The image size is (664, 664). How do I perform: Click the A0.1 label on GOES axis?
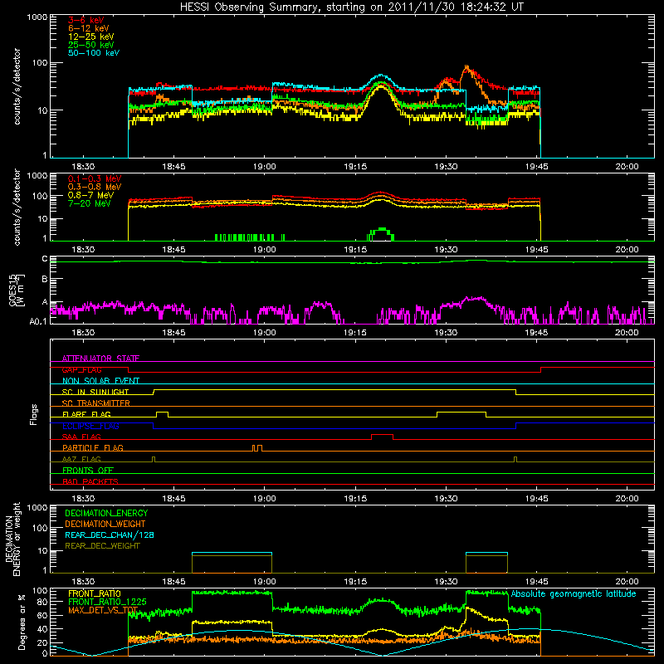[38, 321]
